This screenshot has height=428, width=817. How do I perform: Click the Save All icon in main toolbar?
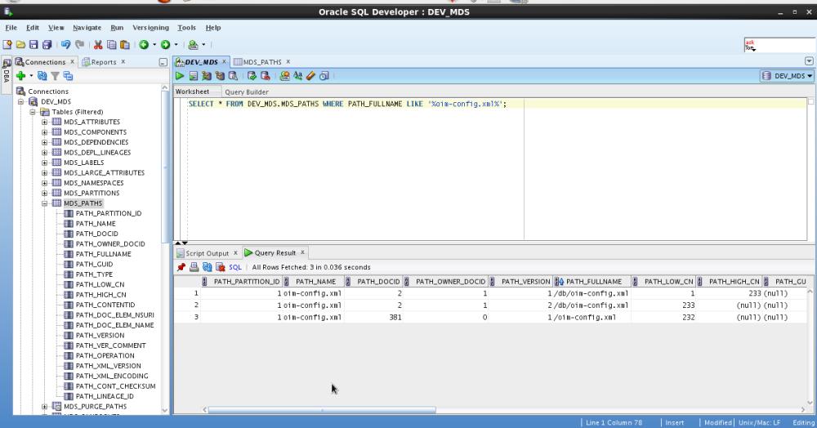[x=47, y=45]
